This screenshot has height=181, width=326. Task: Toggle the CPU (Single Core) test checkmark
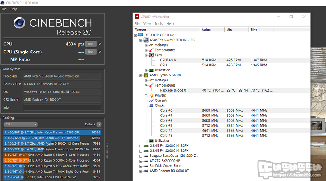pyautogui.click(x=100, y=52)
